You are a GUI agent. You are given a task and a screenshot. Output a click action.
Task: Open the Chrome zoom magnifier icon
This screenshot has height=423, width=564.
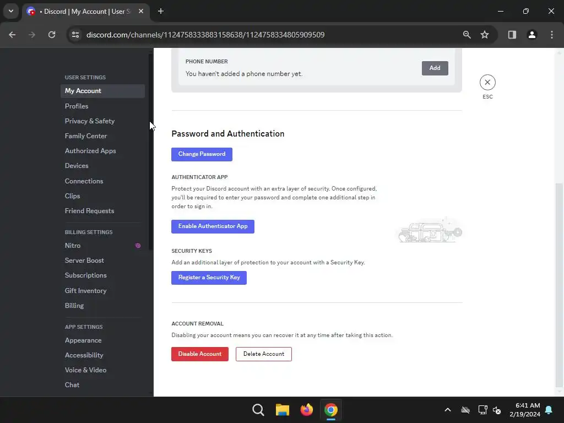[x=467, y=35]
